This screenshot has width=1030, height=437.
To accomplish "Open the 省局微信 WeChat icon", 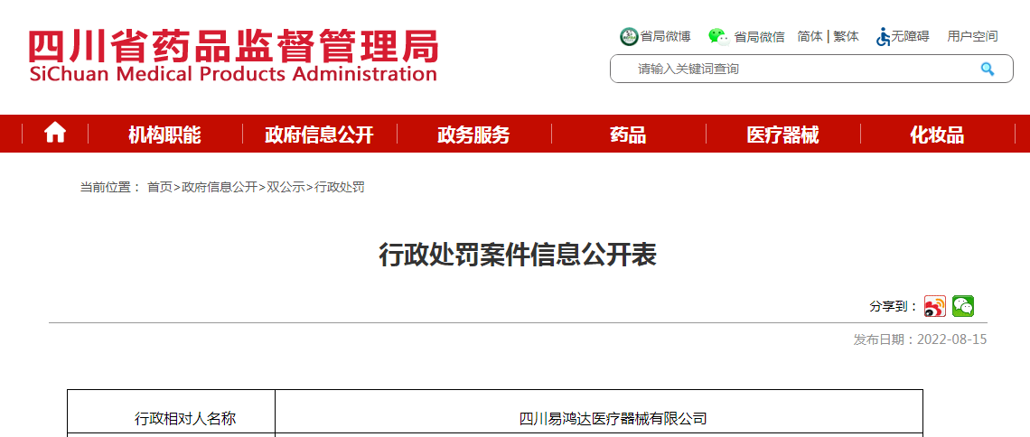I will click(x=718, y=36).
